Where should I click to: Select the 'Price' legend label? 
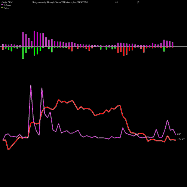click(x=6, y=8)
